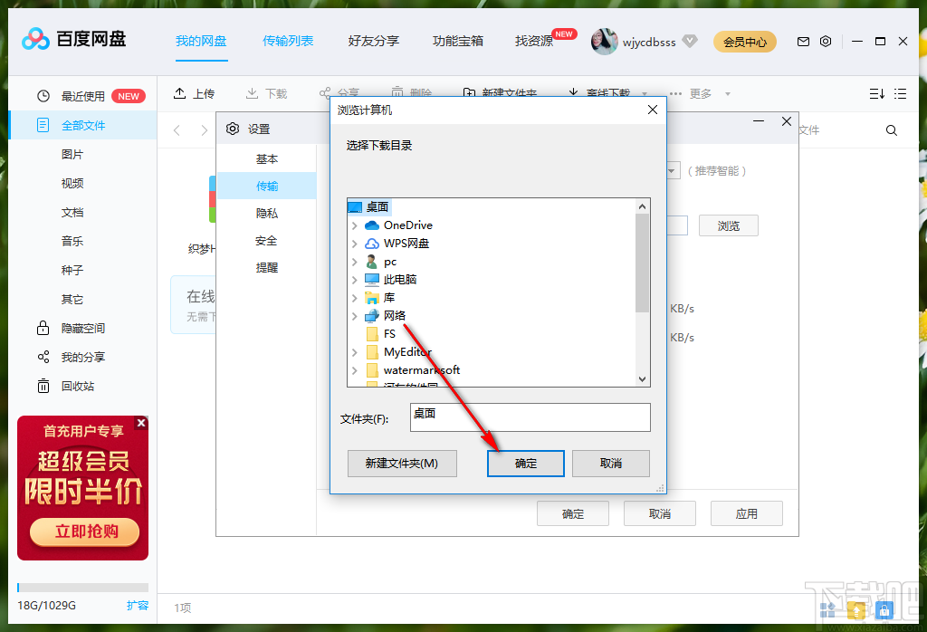Open the Recycle Bin (回收站) in the sidebar
The height and width of the screenshot is (632, 927).
(72, 386)
